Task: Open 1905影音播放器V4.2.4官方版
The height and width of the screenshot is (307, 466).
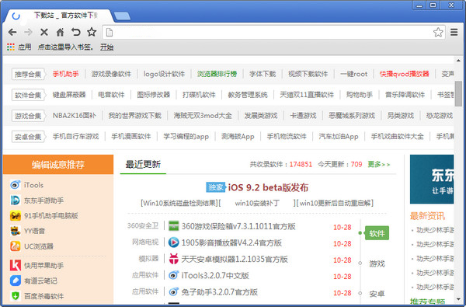Action: tap(231, 242)
